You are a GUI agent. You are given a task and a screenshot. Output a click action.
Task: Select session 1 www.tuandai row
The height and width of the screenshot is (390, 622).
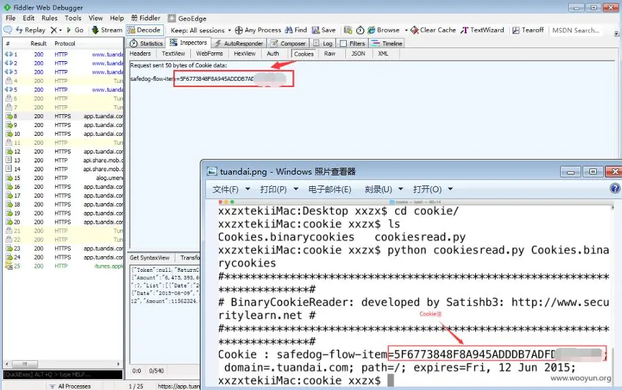tap(63, 54)
